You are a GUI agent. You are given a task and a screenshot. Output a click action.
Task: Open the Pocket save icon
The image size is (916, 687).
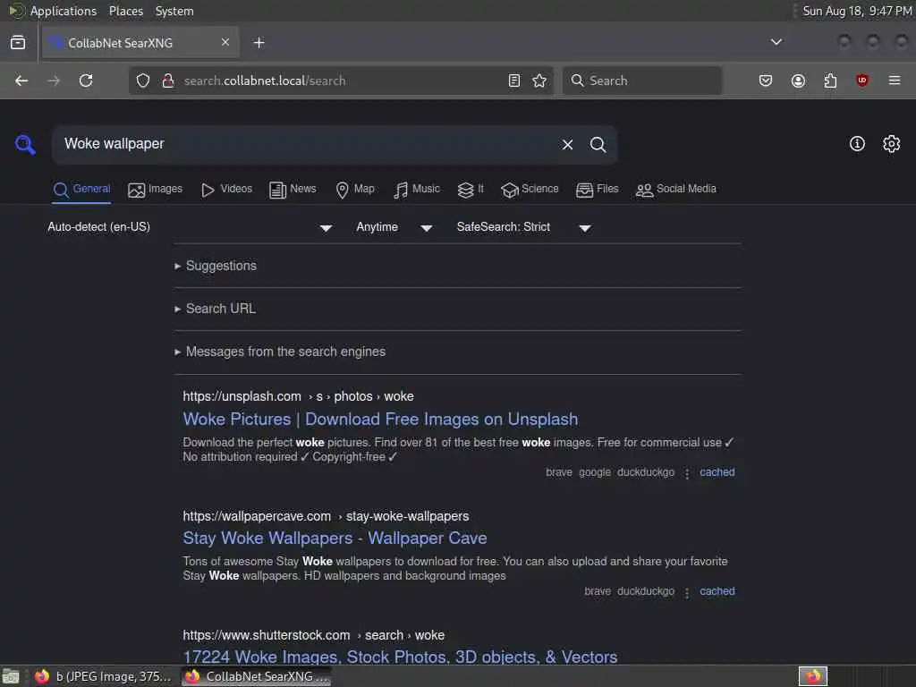(766, 81)
